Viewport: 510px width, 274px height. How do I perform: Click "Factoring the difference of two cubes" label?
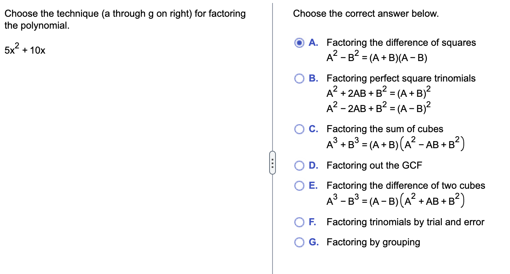[x=406, y=185]
